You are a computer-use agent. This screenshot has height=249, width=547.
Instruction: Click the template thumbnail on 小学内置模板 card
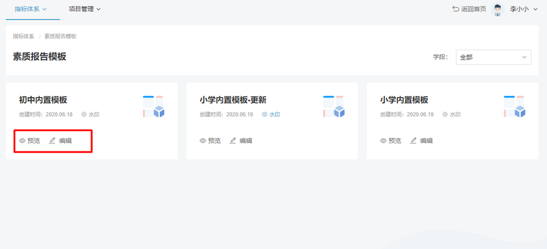[x=515, y=106]
